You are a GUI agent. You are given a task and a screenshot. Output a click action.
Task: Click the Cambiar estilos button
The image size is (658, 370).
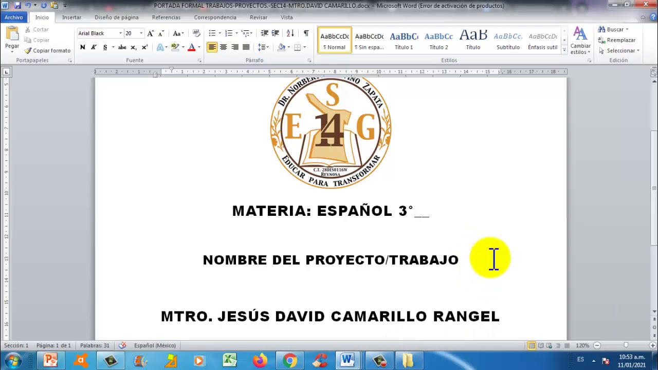click(x=580, y=40)
